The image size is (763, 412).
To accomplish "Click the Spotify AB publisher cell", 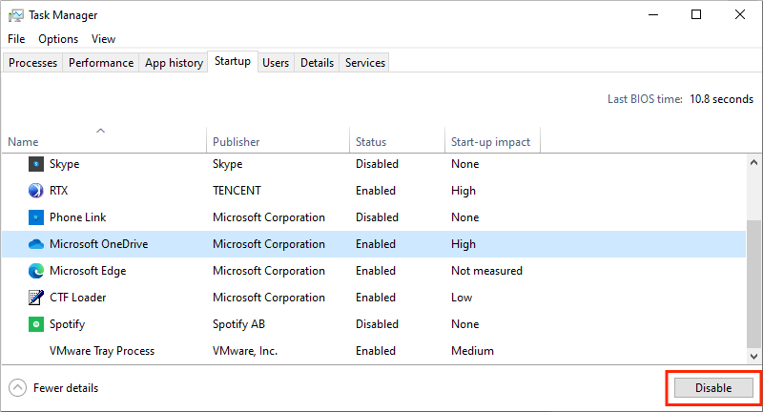I will pyautogui.click(x=239, y=324).
